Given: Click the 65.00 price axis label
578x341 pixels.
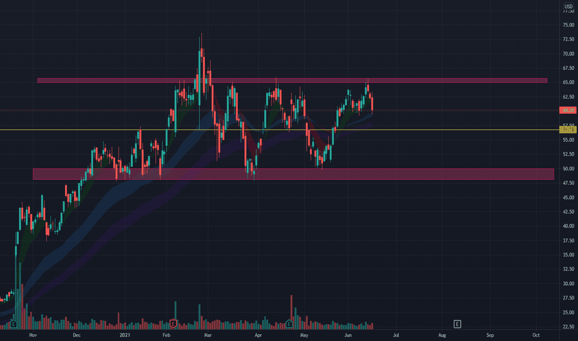Looking at the screenshot, I should [568, 82].
